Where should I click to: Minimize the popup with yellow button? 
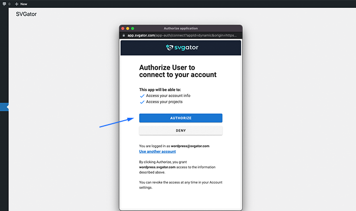point(127,28)
